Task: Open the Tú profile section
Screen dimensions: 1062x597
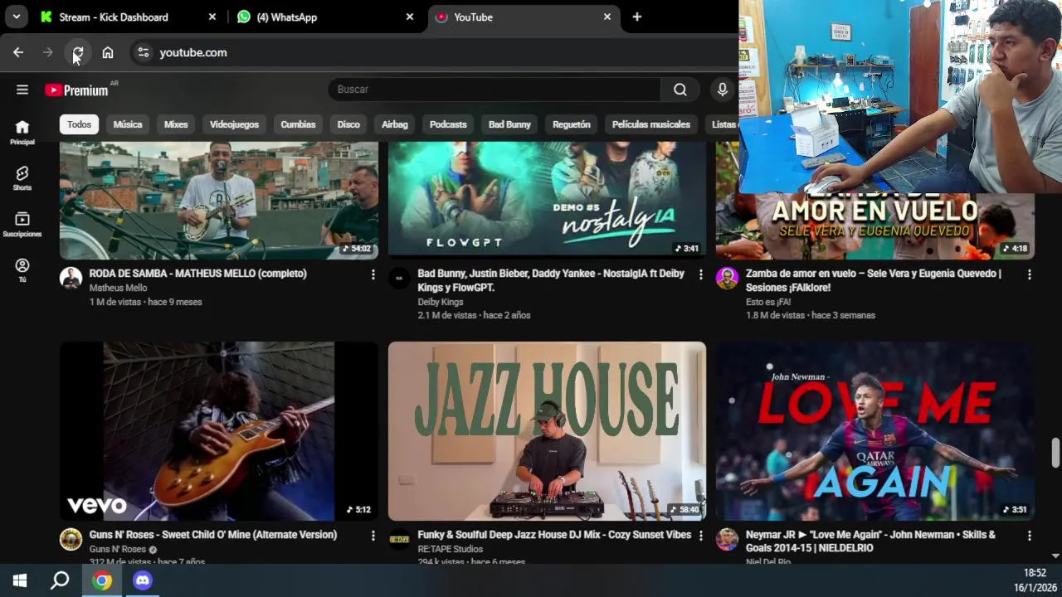Action: [x=22, y=271]
